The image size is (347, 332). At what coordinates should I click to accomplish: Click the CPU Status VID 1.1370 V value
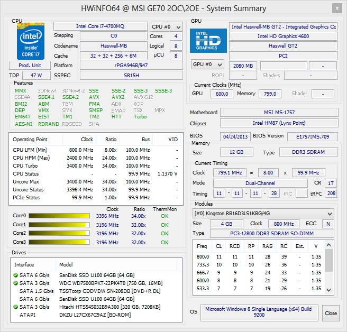168,174
